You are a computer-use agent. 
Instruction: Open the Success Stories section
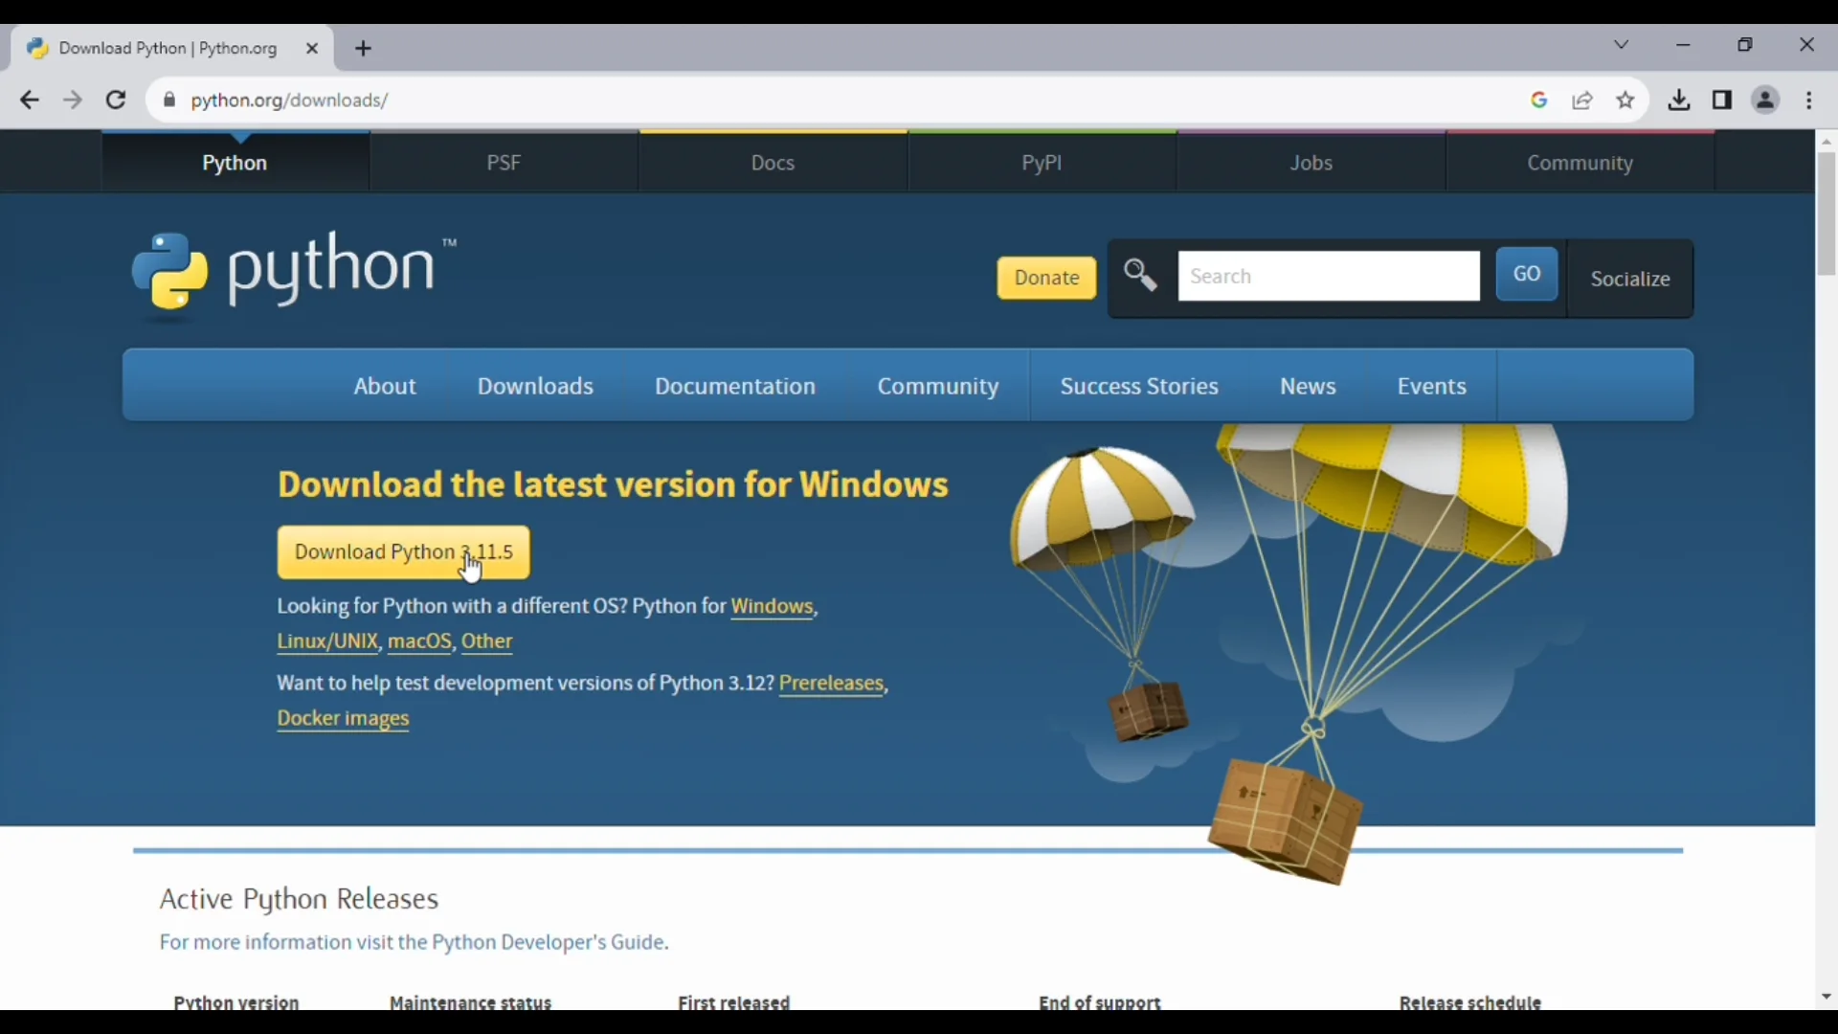pos(1138,386)
